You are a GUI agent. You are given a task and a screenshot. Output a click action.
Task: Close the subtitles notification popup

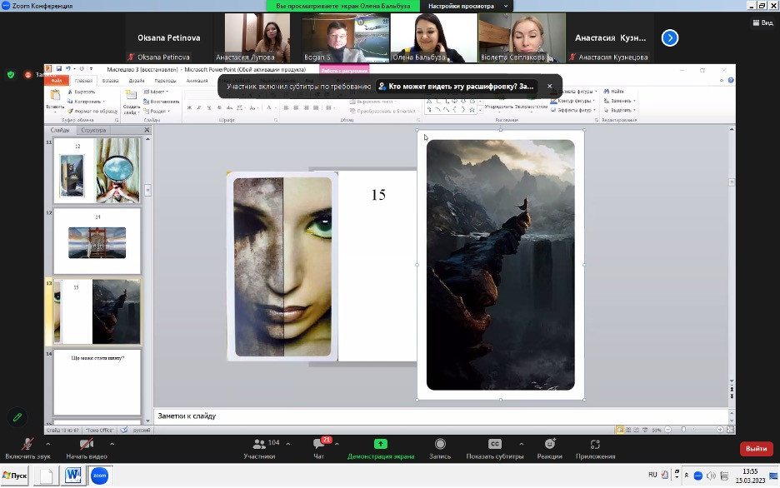(x=549, y=86)
